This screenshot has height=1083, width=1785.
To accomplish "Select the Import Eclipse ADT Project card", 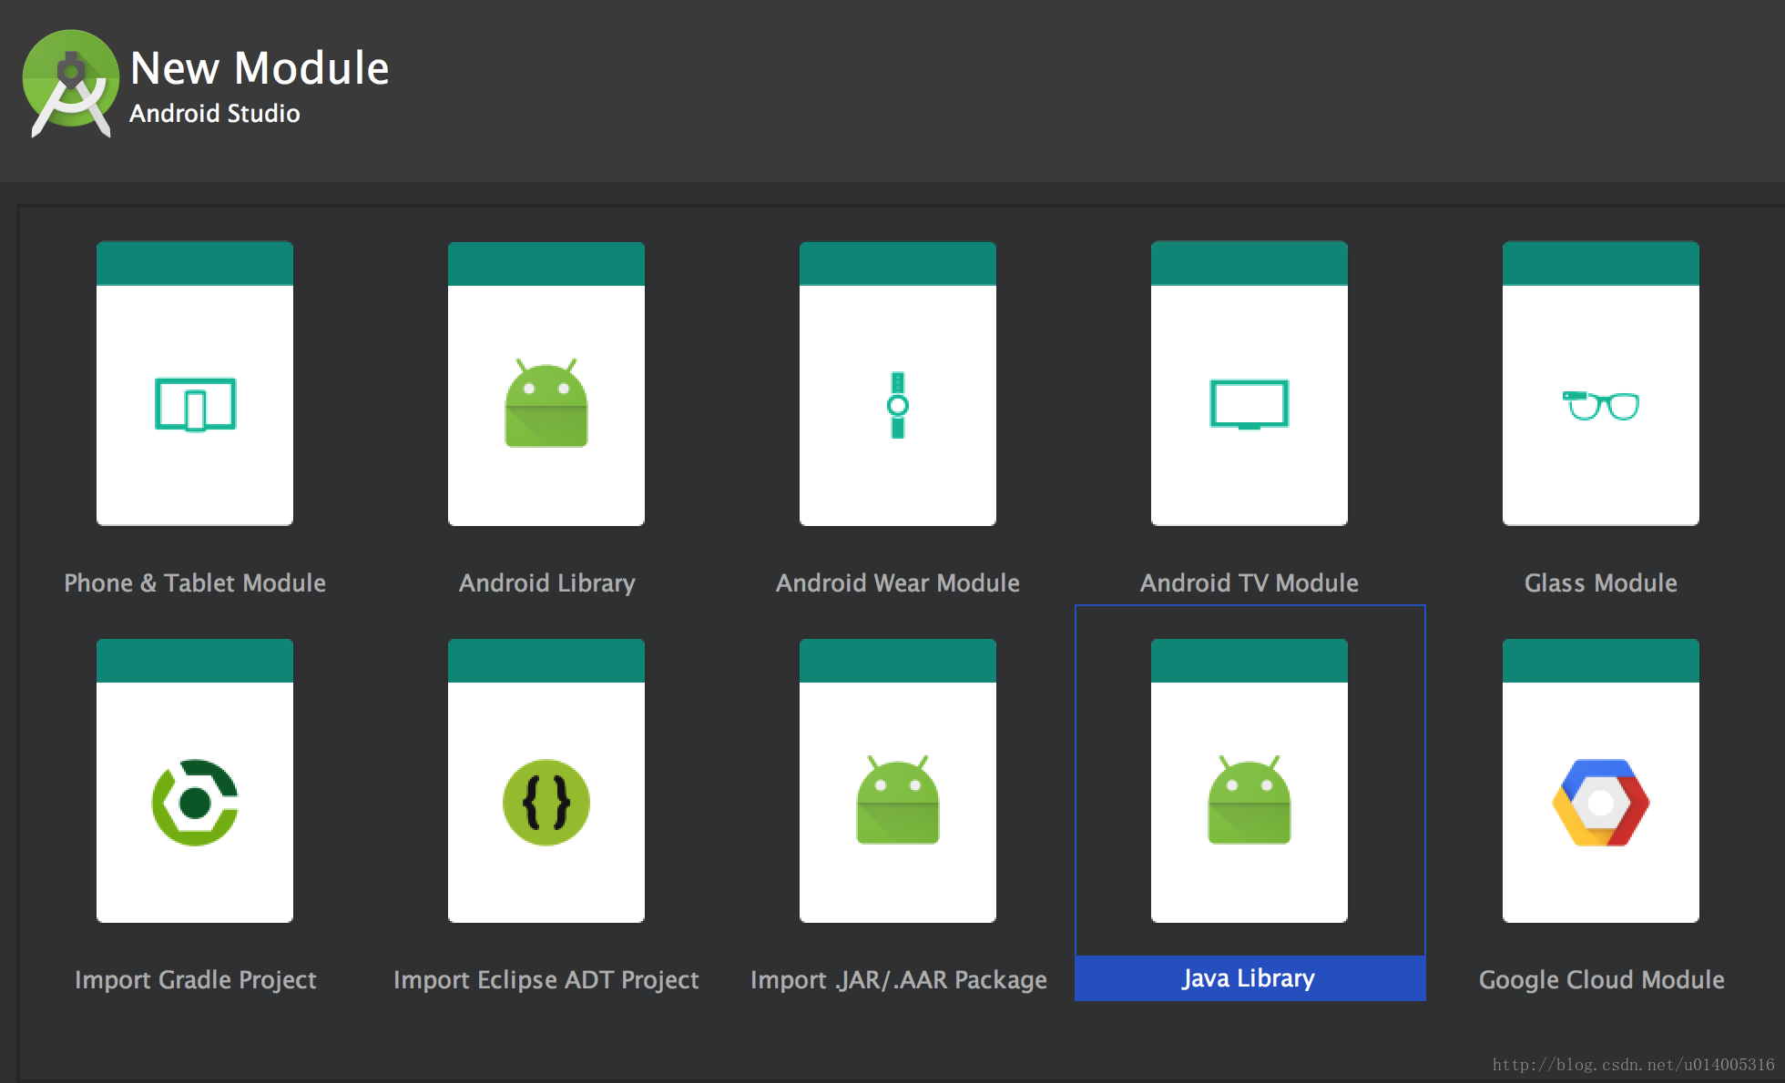I will click(546, 781).
